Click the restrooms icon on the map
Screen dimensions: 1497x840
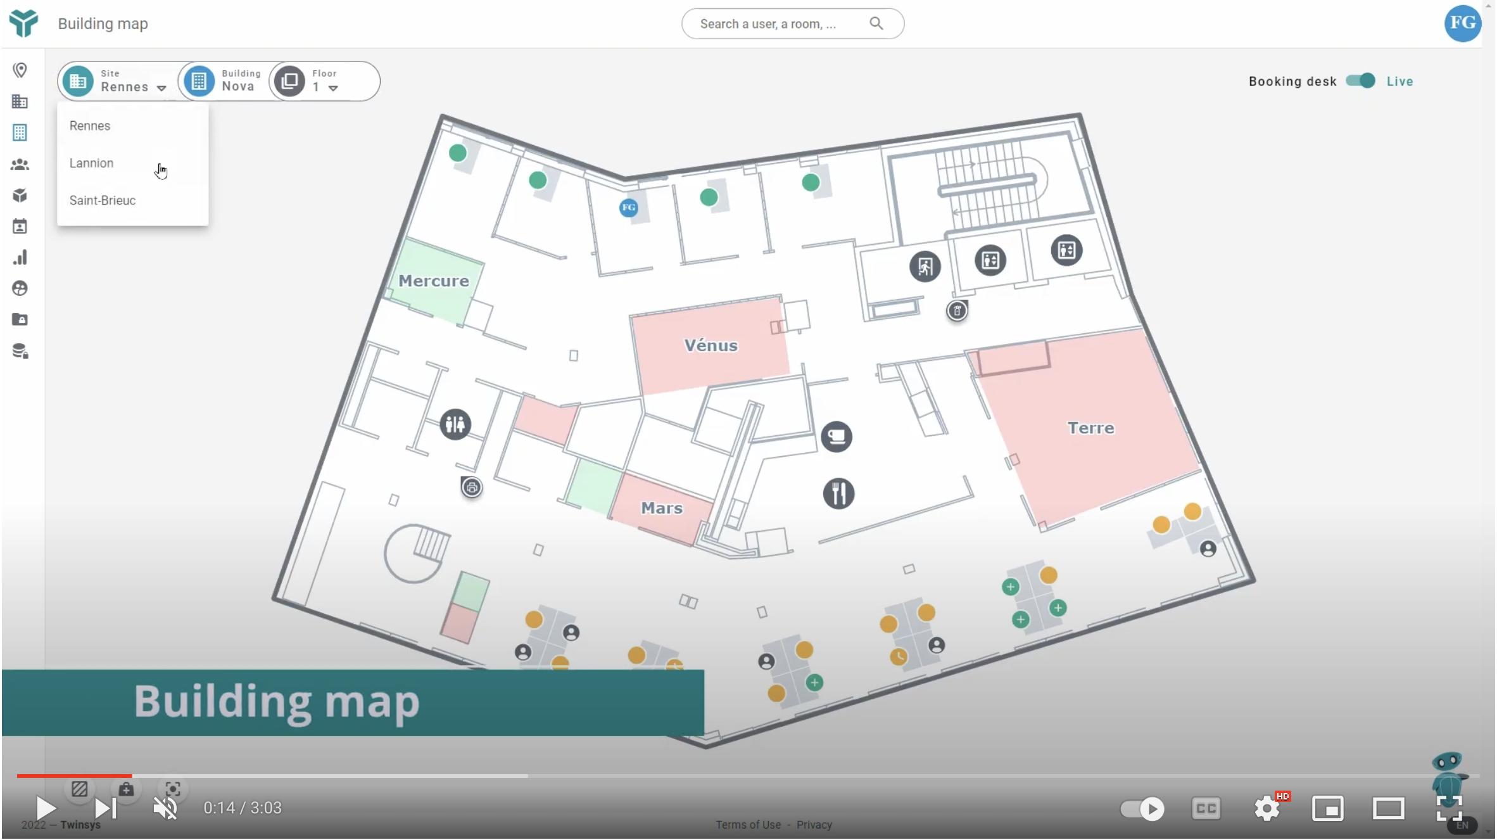point(455,424)
